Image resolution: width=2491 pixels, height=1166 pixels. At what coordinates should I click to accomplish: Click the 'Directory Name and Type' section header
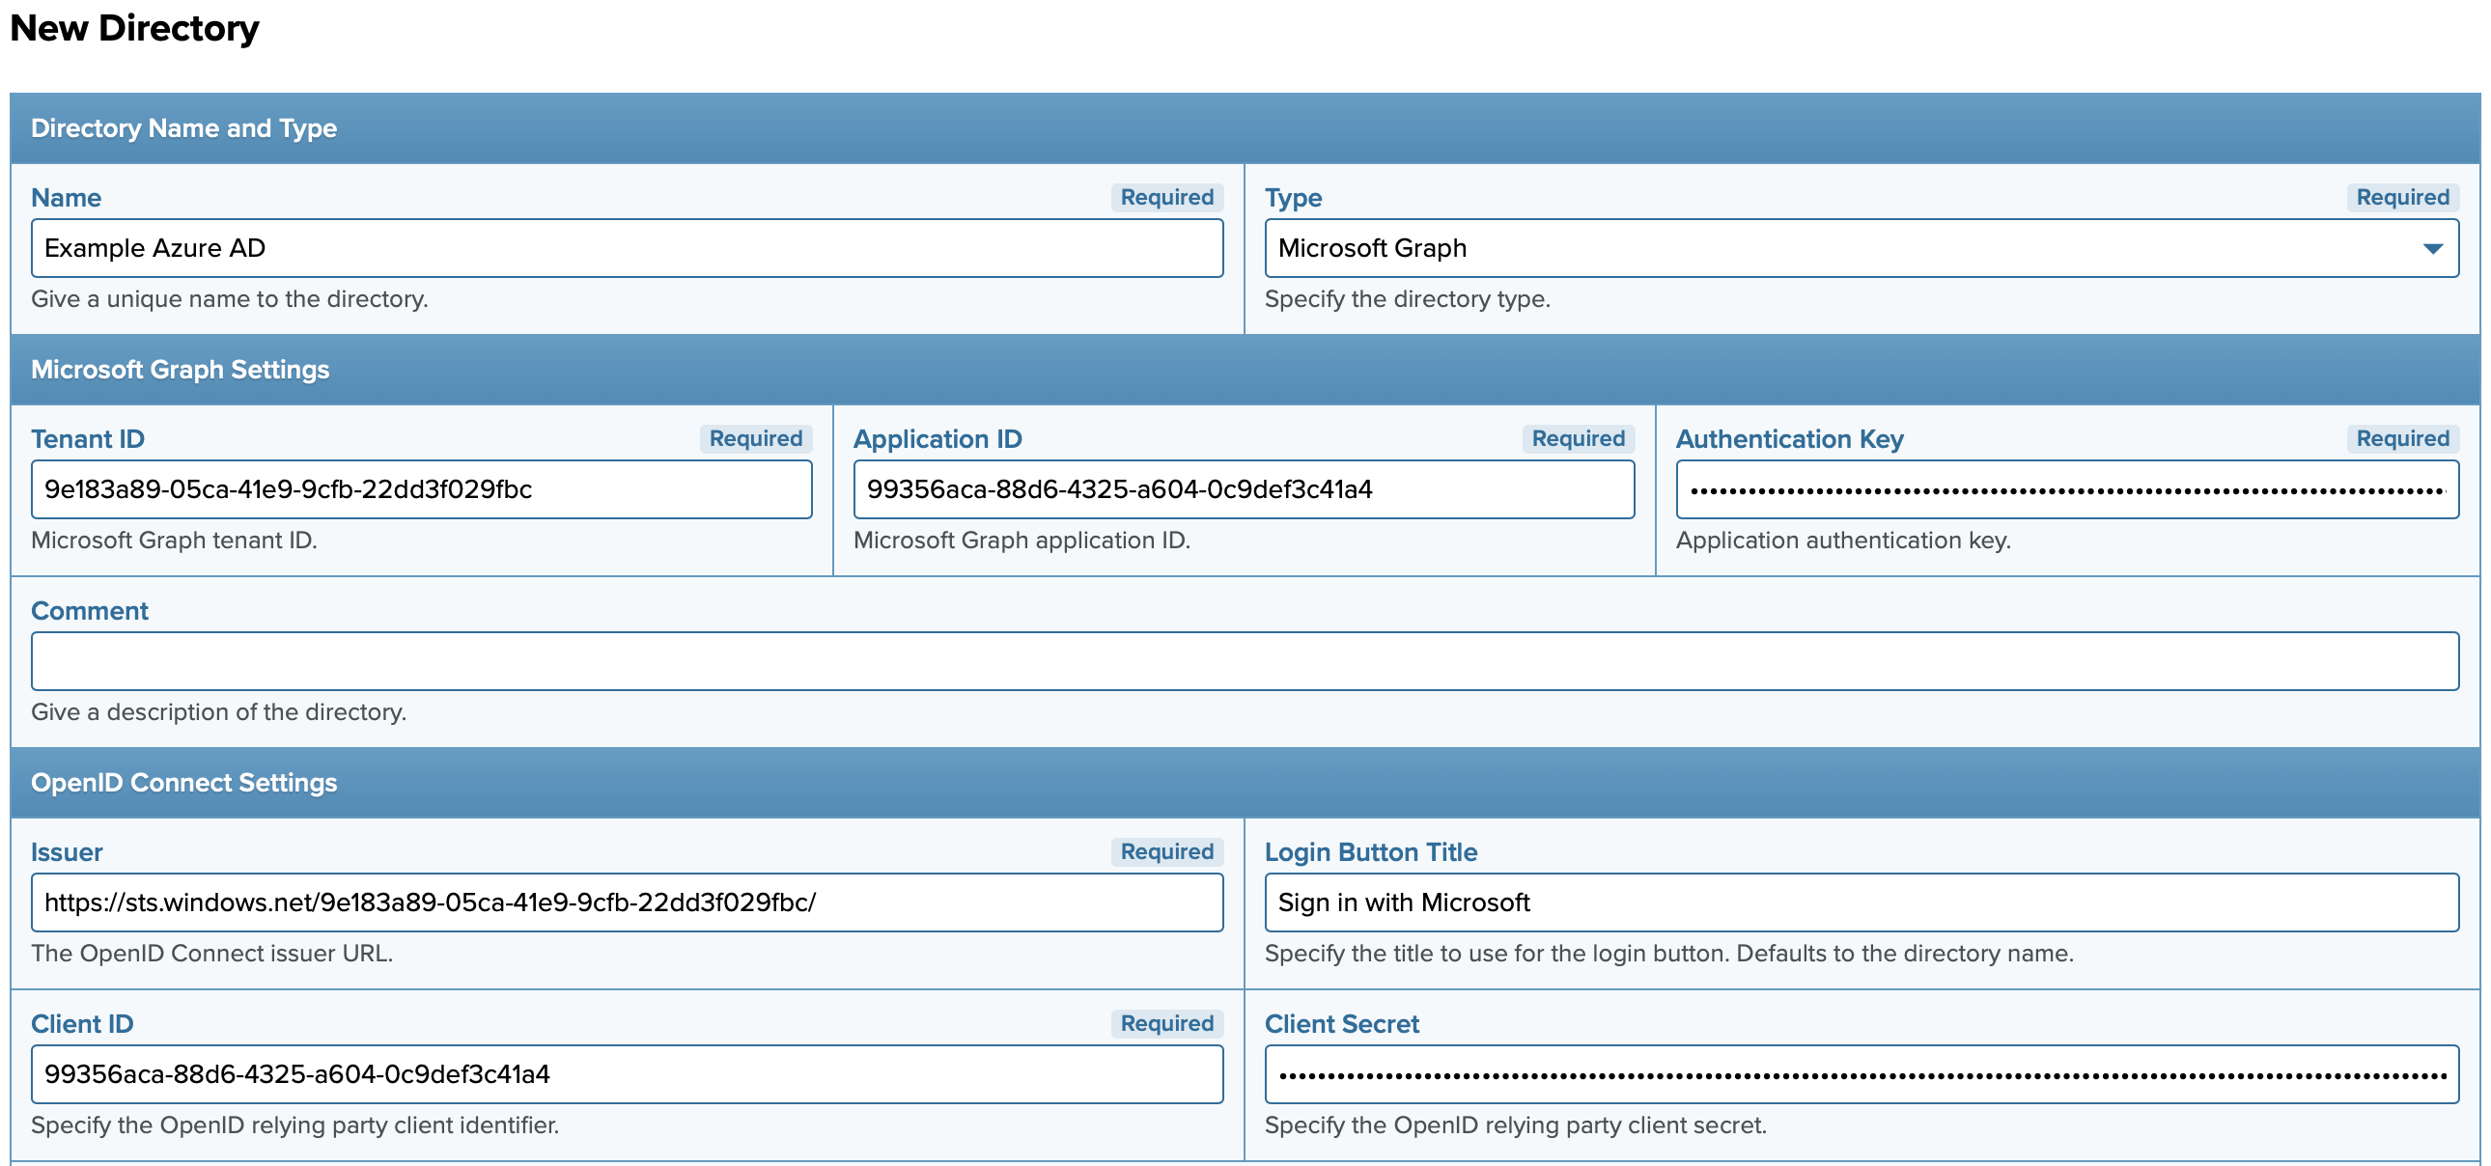point(1245,128)
